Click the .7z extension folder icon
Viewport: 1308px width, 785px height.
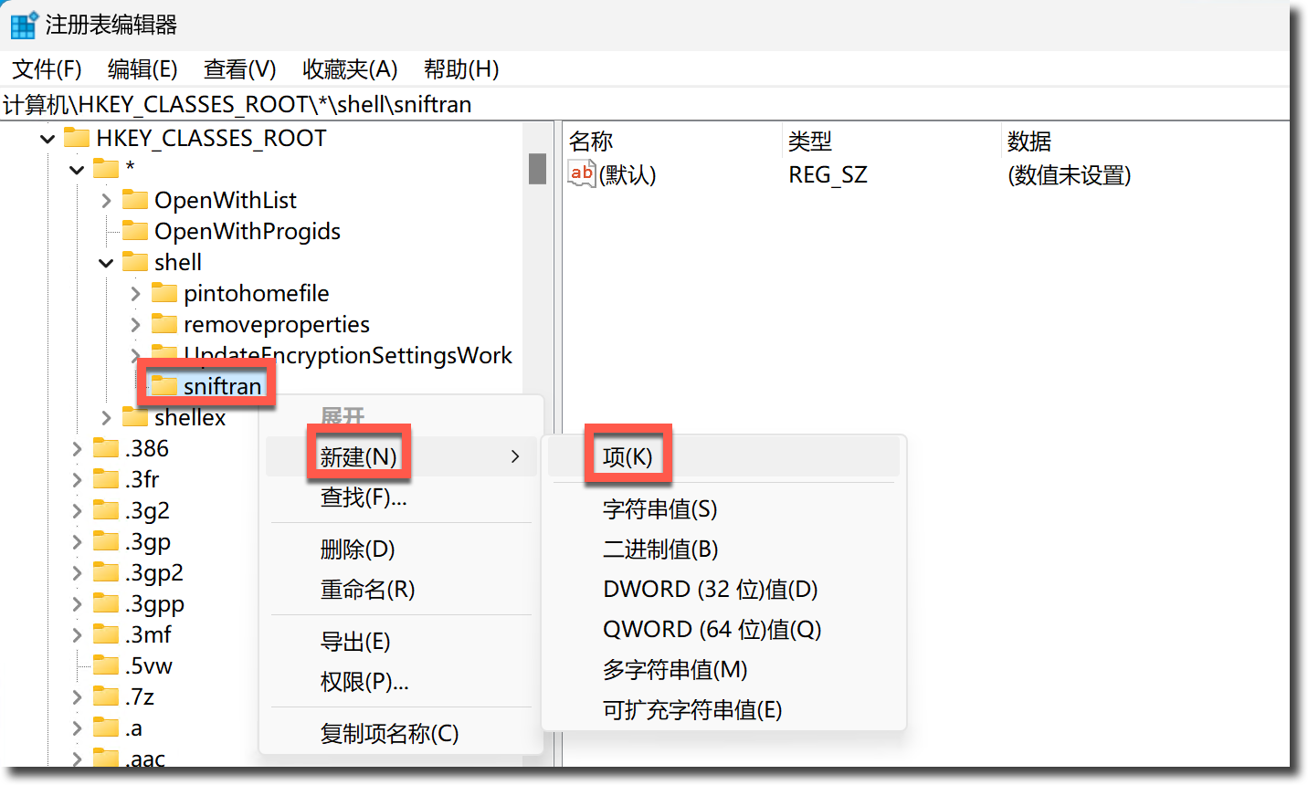click(106, 697)
